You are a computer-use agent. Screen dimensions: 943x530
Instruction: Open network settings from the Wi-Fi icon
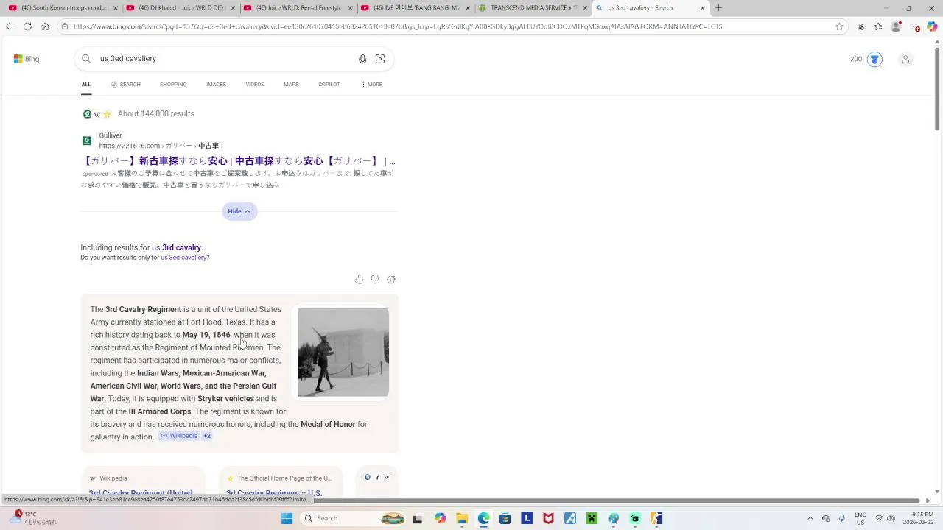pos(878,518)
